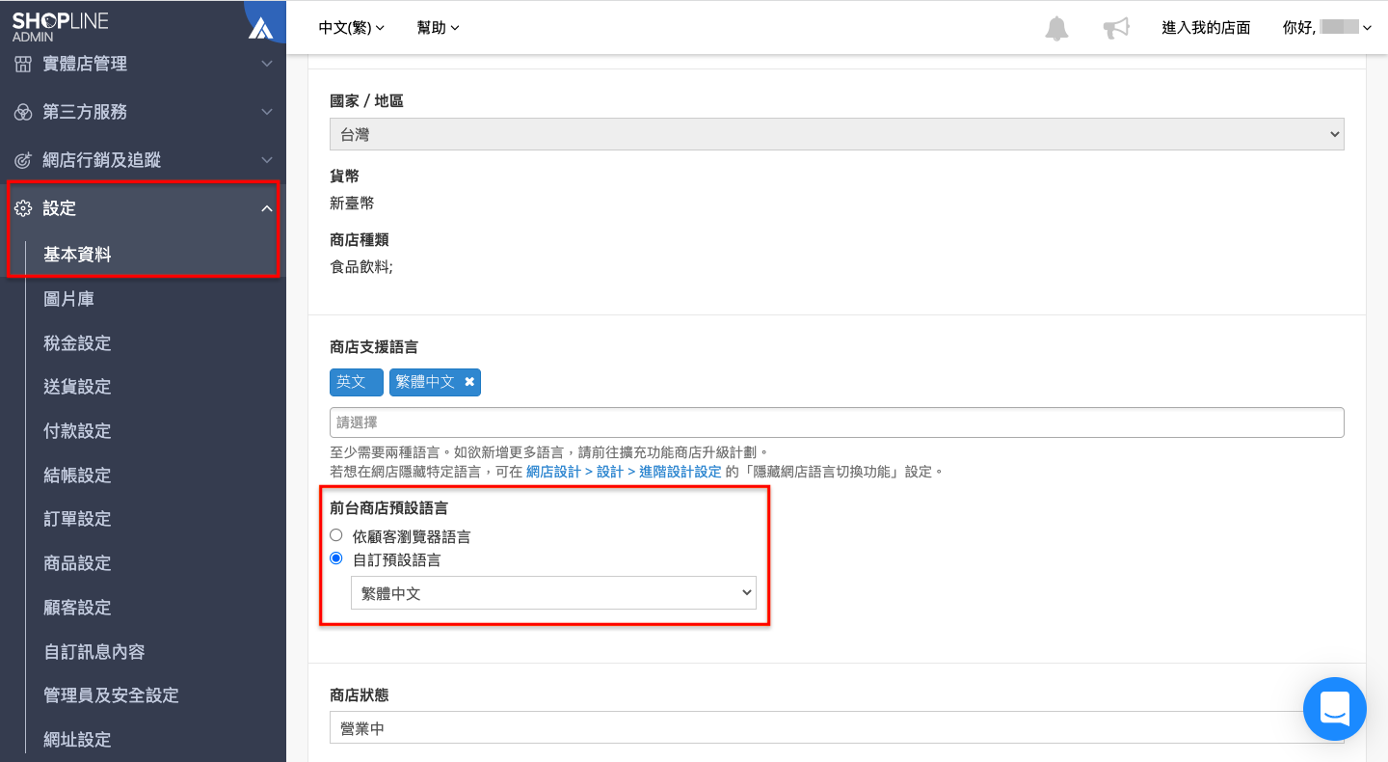Open 訂單設定 in sidebar
Viewport: 1388px width, 762px height.
77,519
